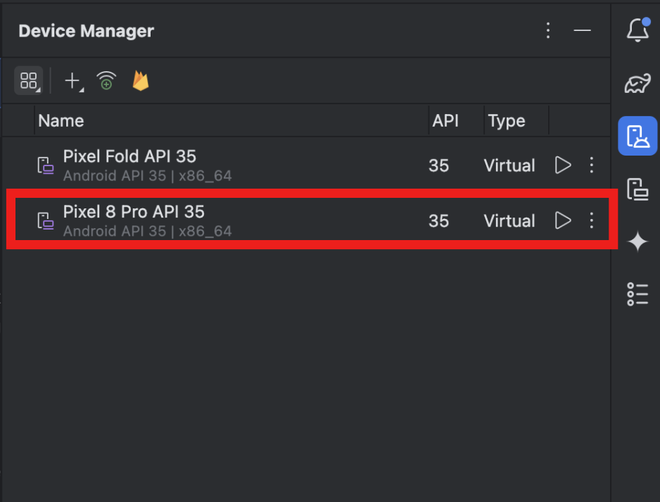Open the Add device plus dropdown
Image resolution: width=660 pixels, height=502 pixels.
point(73,81)
